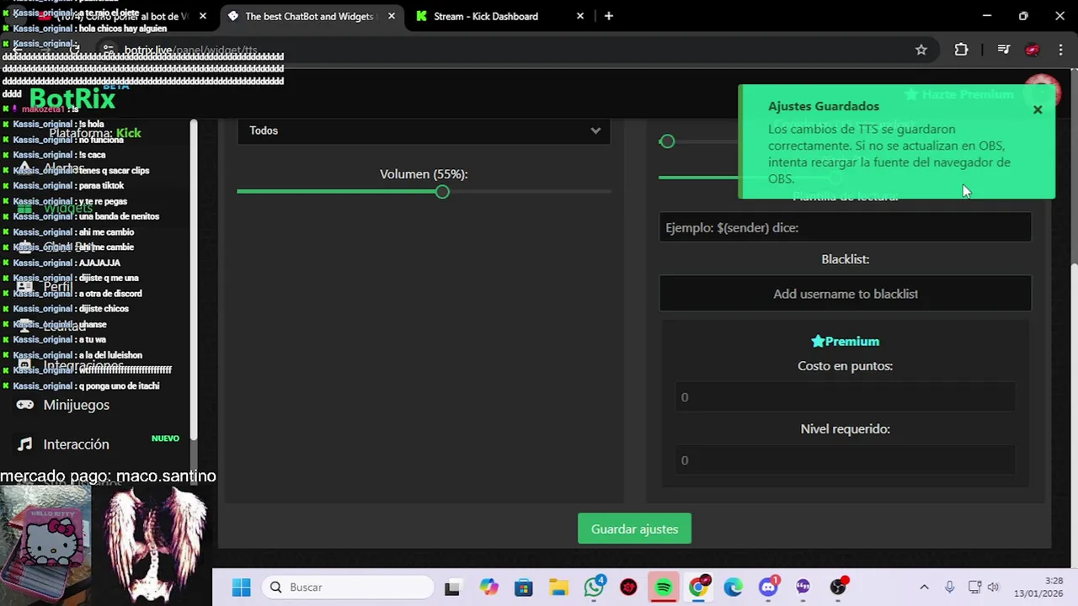This screenshot has height=606, width=1078.
Task: Open the Chrome profile avatar
Action: click(1033, 50)
